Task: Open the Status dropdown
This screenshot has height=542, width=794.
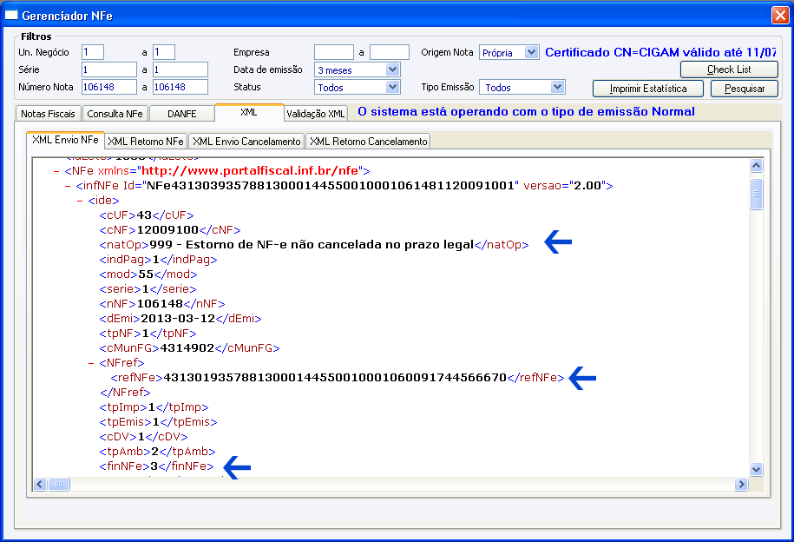Action: tap(392, 87)
